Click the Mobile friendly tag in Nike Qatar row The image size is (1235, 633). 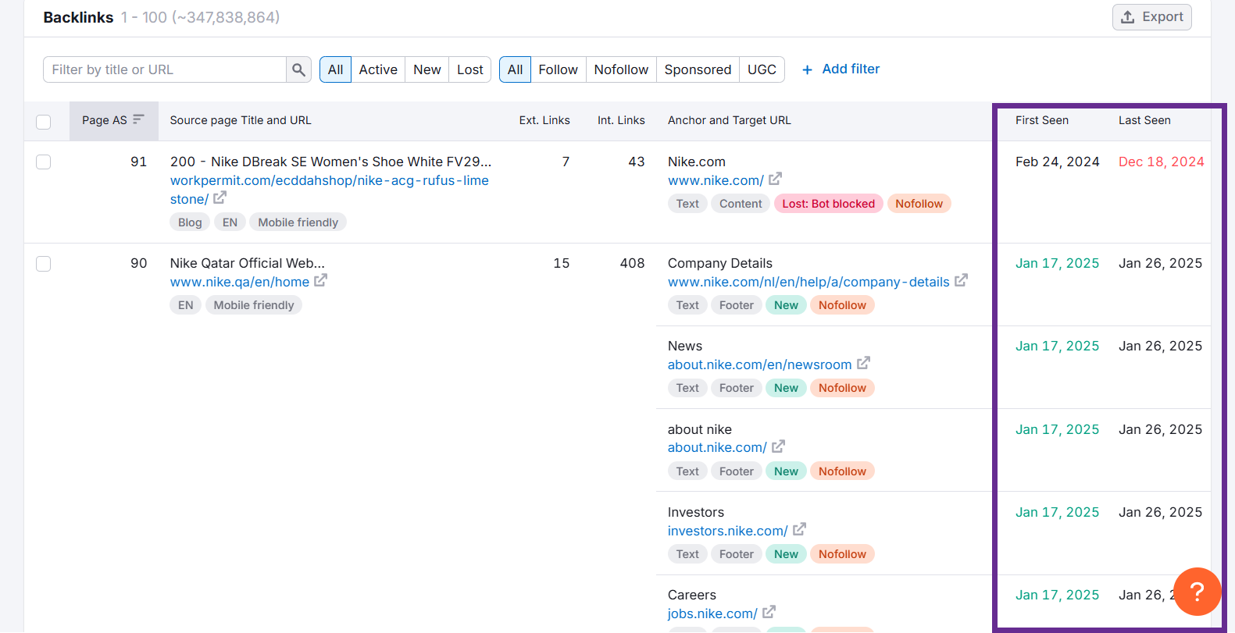click(x=254, y=305)
